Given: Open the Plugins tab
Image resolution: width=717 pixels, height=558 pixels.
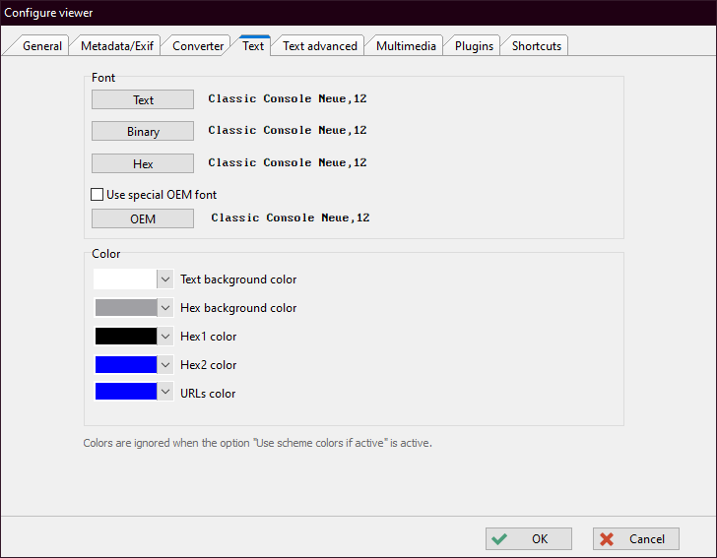Looking at the screenshot, I should tap(474, 46).
